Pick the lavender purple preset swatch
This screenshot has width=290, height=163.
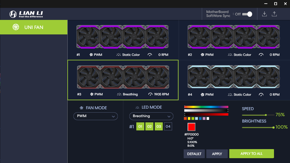pyautogui.click(x=204, y=118)
